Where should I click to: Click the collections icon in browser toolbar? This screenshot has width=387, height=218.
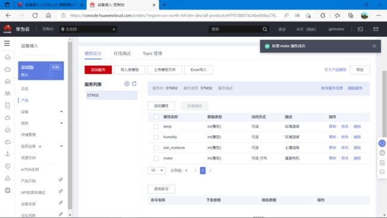[351, 15]
